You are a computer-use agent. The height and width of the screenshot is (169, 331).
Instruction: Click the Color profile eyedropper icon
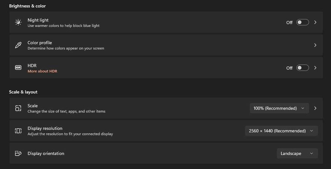click(x=18, y=45)
